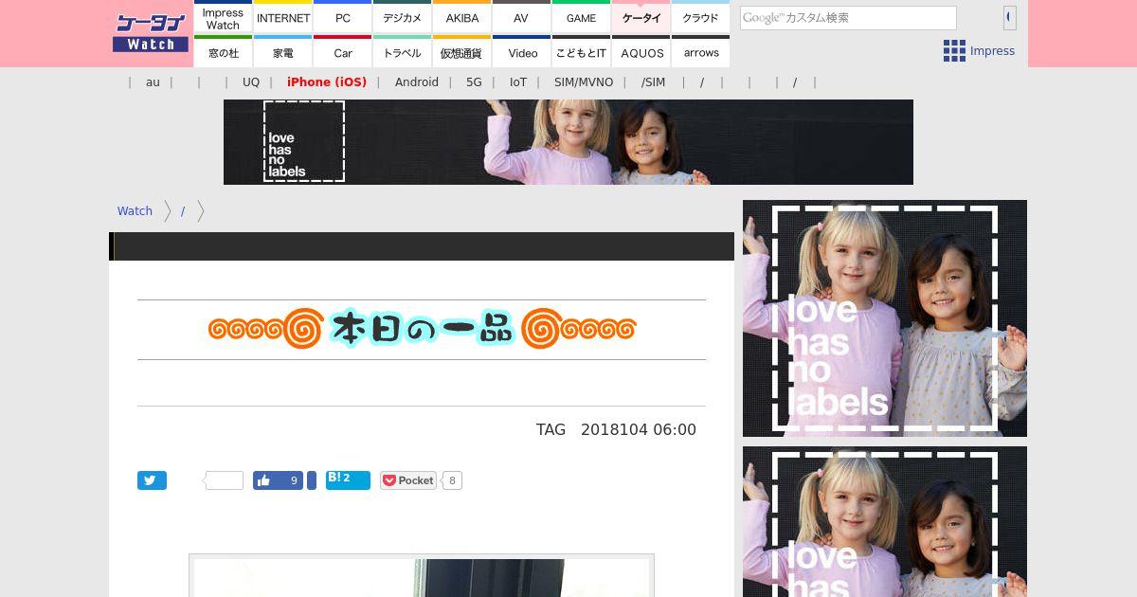Click the Impress grid icon
Viewport: 1137px width, 597px height.
click(x=954, y=51)
